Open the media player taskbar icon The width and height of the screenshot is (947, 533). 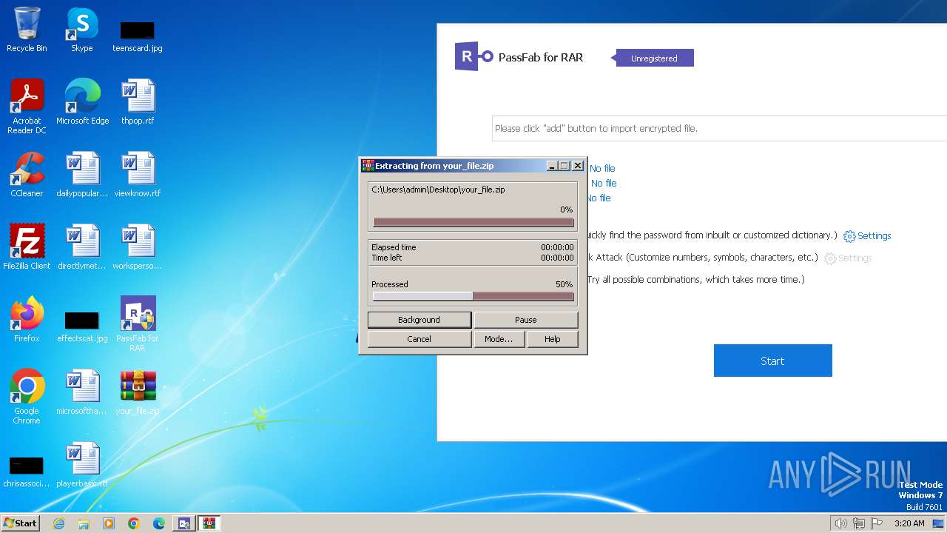(x=109, y=523)
